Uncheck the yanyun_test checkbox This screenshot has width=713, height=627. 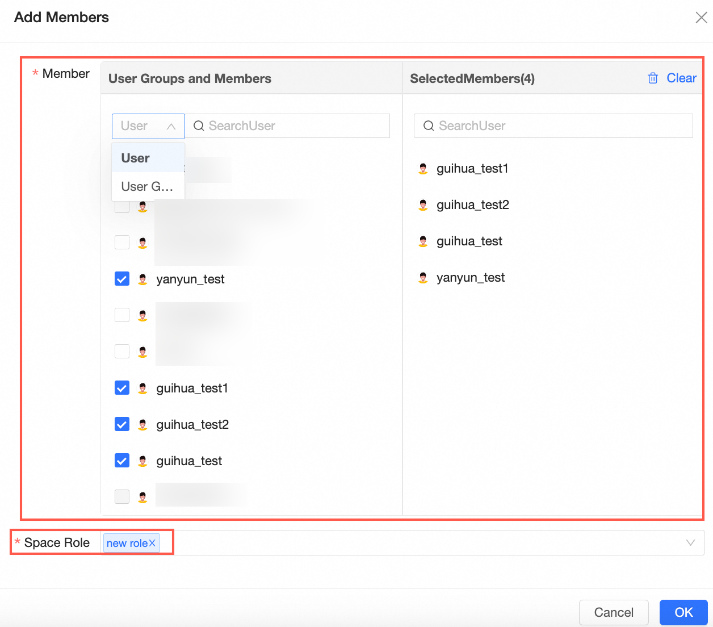122,279
